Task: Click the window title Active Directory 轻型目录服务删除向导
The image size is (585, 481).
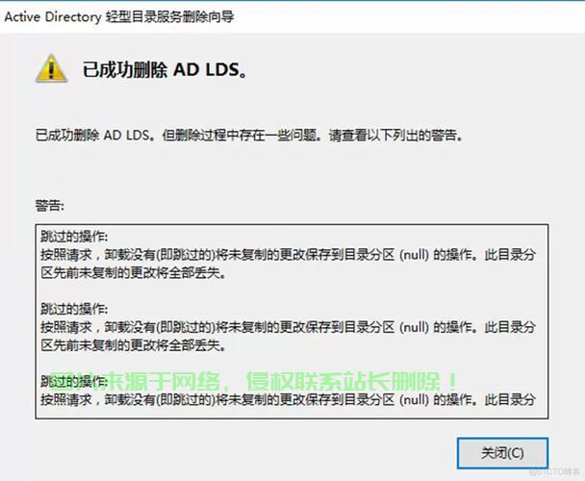Action: coord(119,16)
